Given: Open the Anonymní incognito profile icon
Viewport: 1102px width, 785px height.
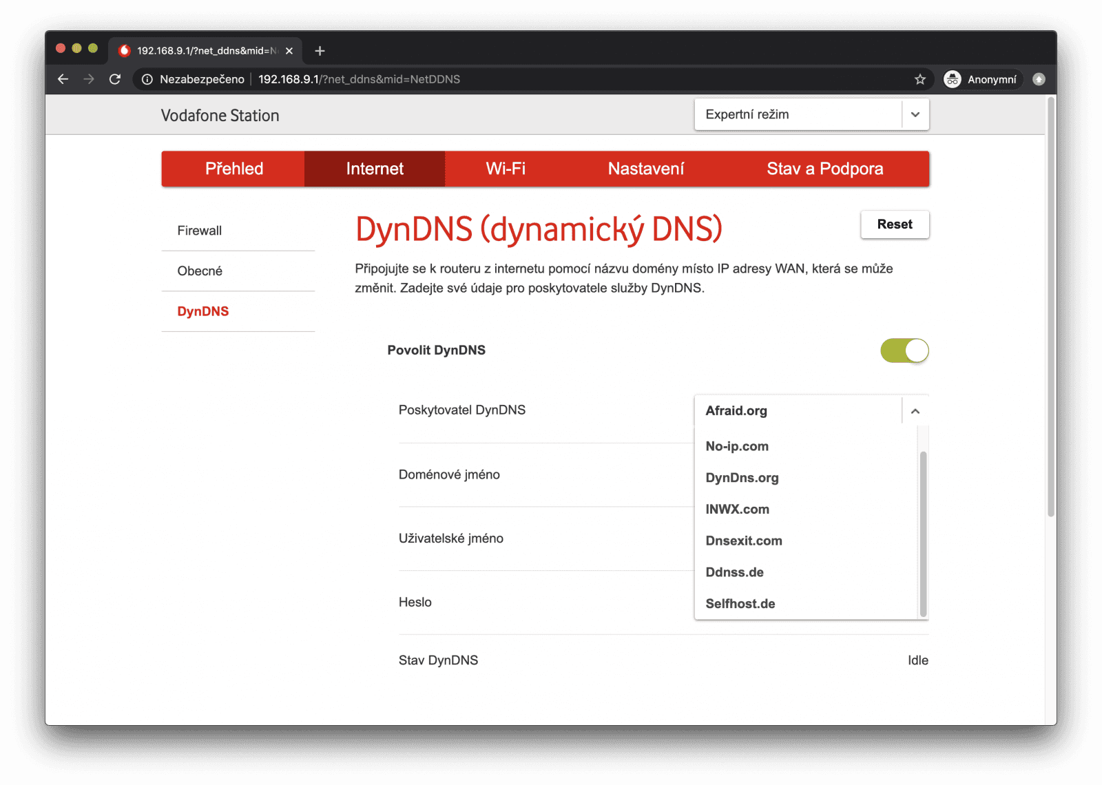Looking at the screenshot, I should 953,79.
